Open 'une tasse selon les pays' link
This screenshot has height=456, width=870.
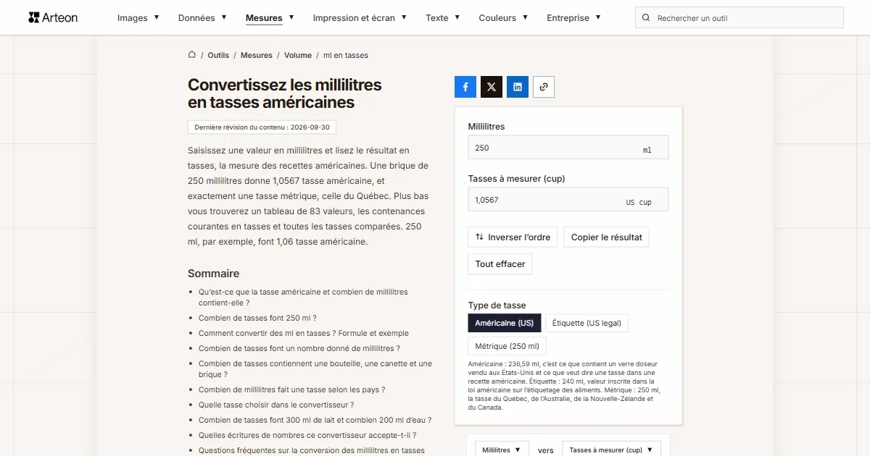click(x=292, y=389)
